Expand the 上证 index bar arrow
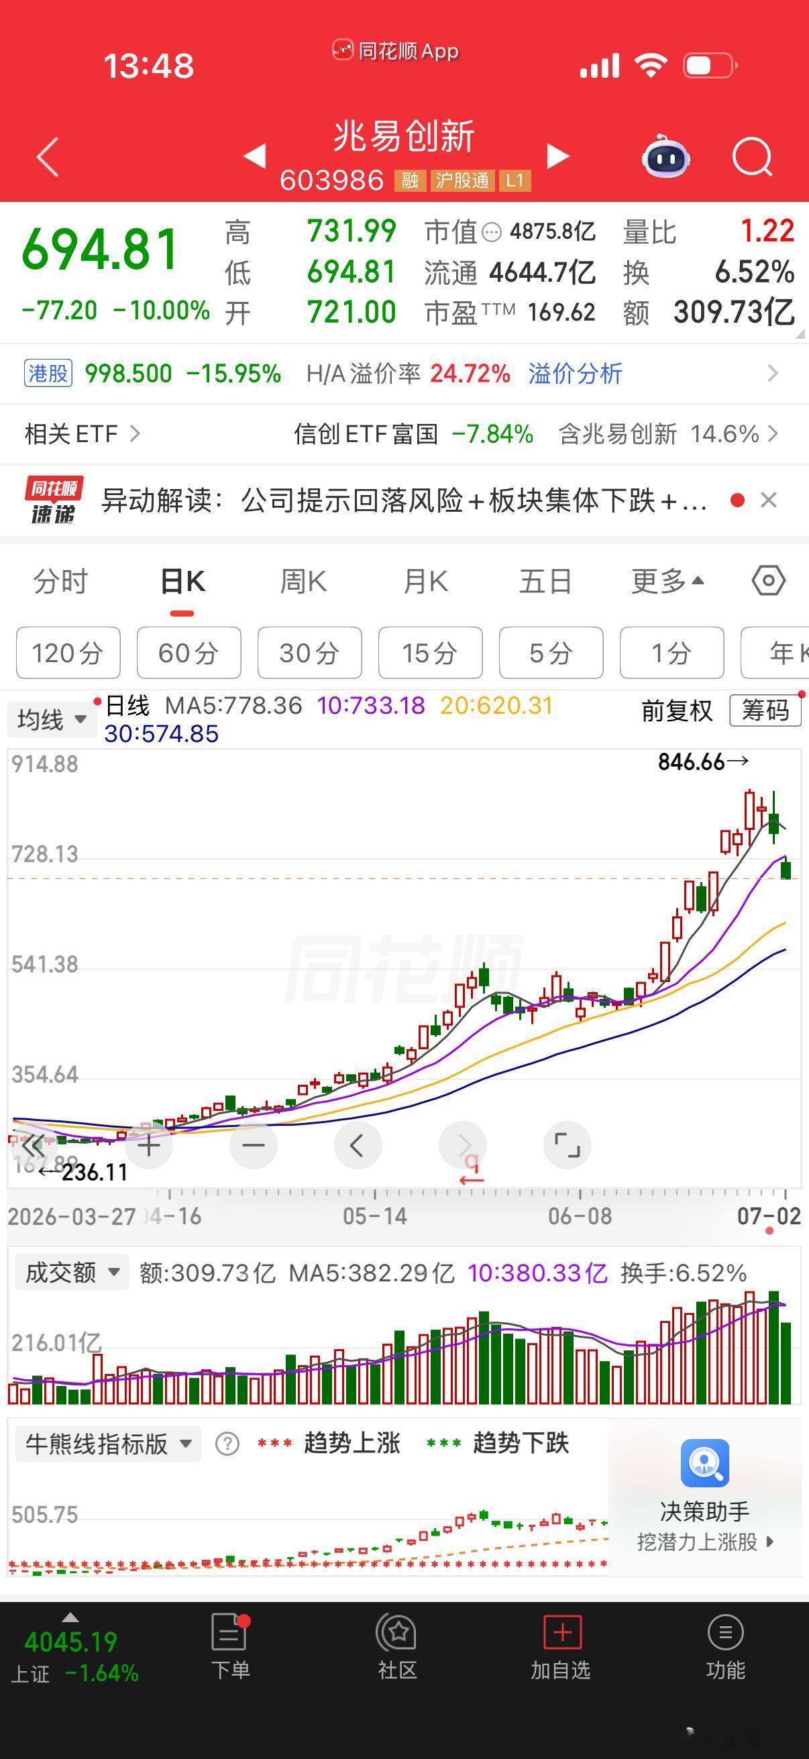The height and width of the screenshot is (1759, 809). pos(70,1617)
